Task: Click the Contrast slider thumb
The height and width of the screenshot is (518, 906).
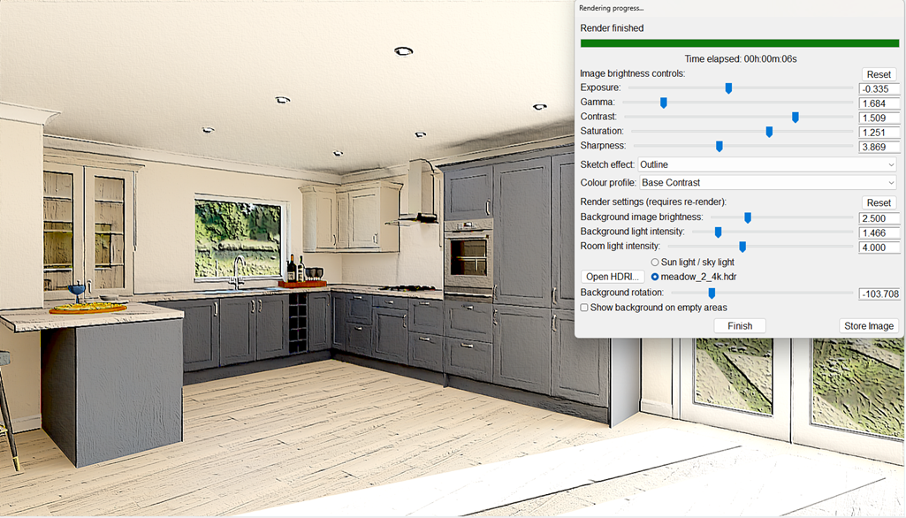Action: point(796,118)
